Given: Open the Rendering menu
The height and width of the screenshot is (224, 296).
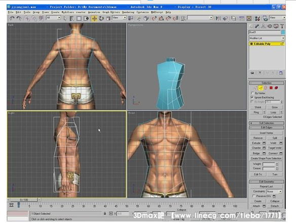Looking at the screenshot, I should tap(128, 12).
